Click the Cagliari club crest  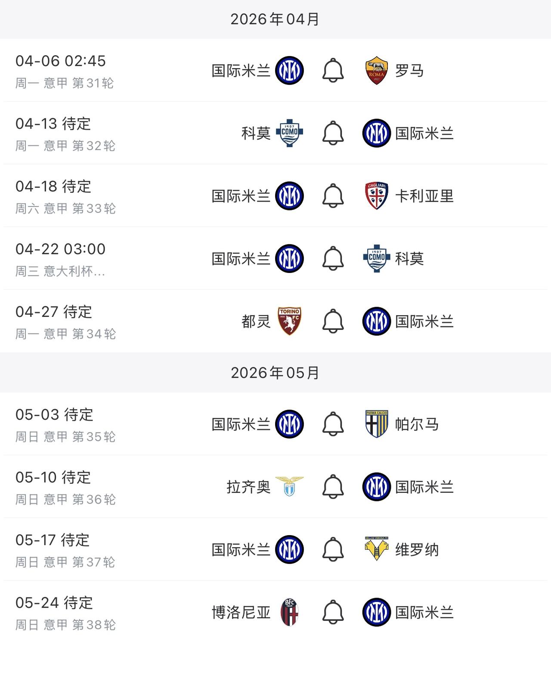(x=376, y=196)
